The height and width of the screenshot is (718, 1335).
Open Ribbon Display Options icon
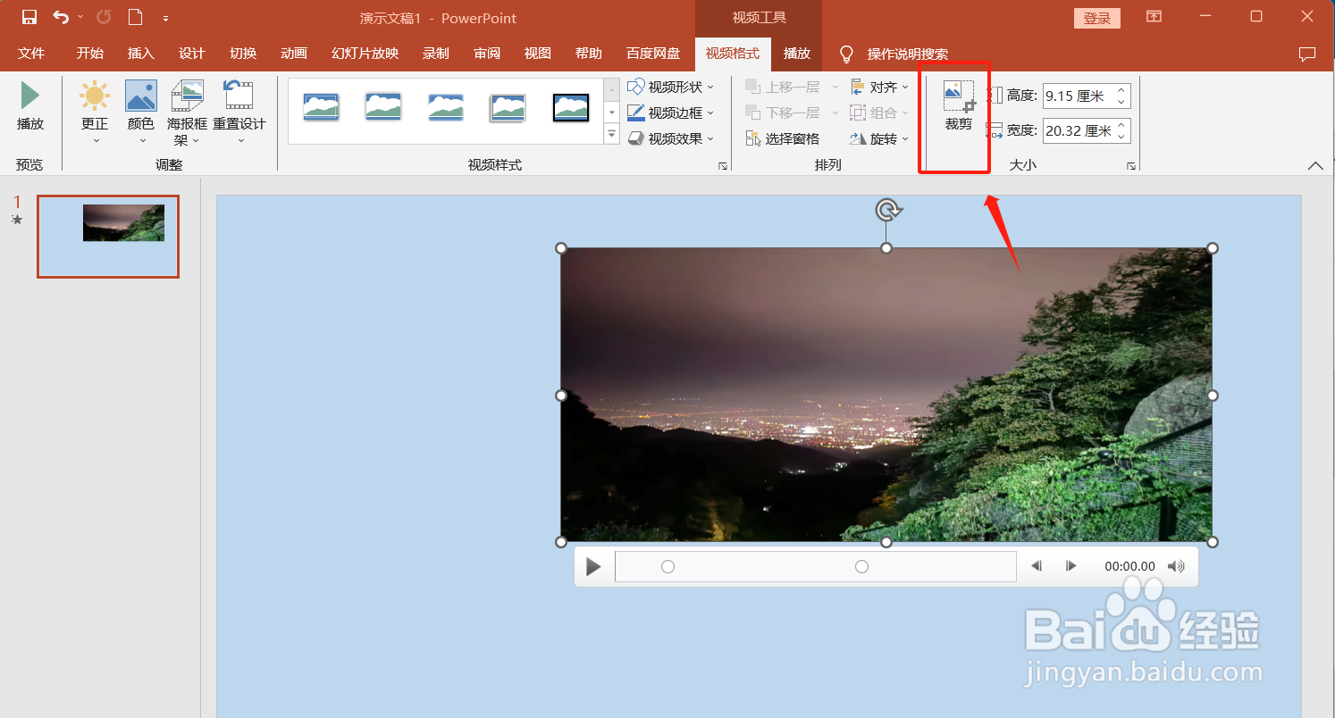click(x=1154, y=17)
